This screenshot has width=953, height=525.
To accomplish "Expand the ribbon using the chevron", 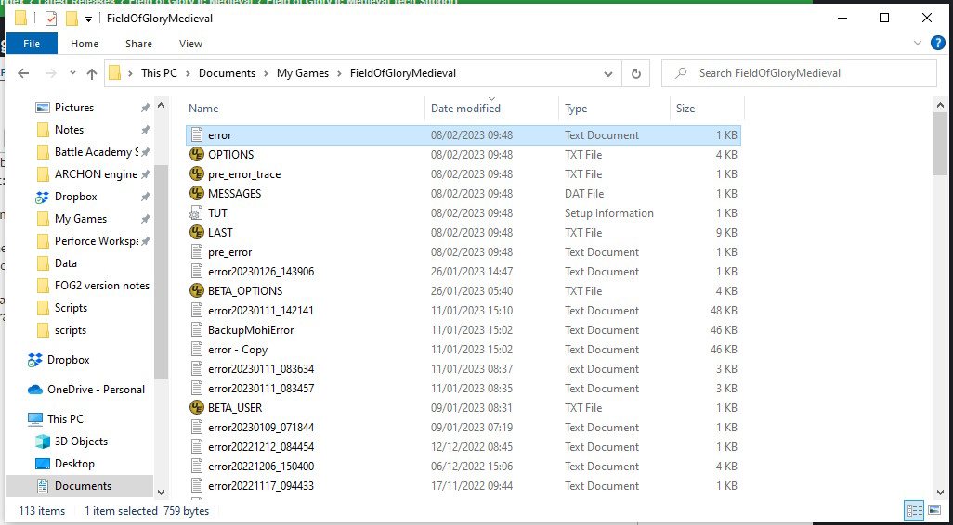I will (920, 43).
